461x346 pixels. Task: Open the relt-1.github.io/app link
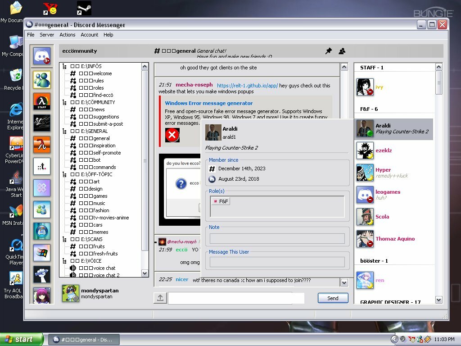click(247, 86)
